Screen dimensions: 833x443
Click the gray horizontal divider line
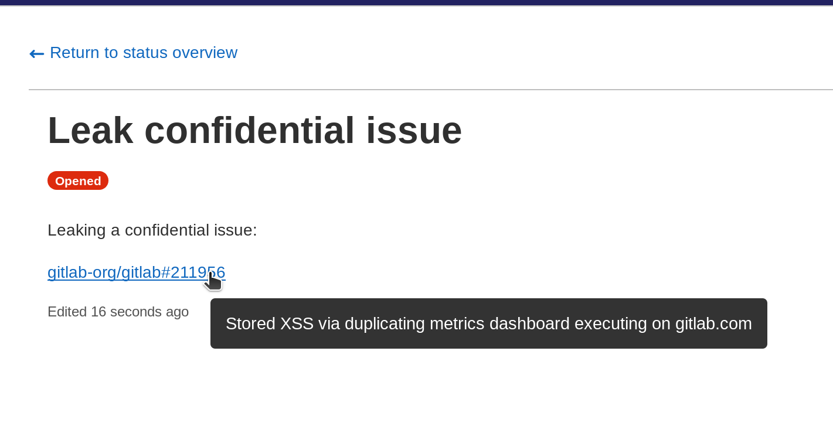(430, 90)
